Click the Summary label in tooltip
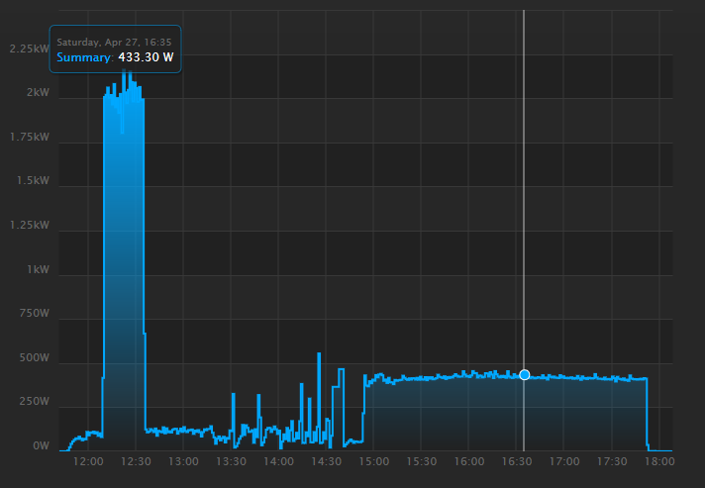The height and width of the screenshot is (488, 705). (x=83, y=57)
